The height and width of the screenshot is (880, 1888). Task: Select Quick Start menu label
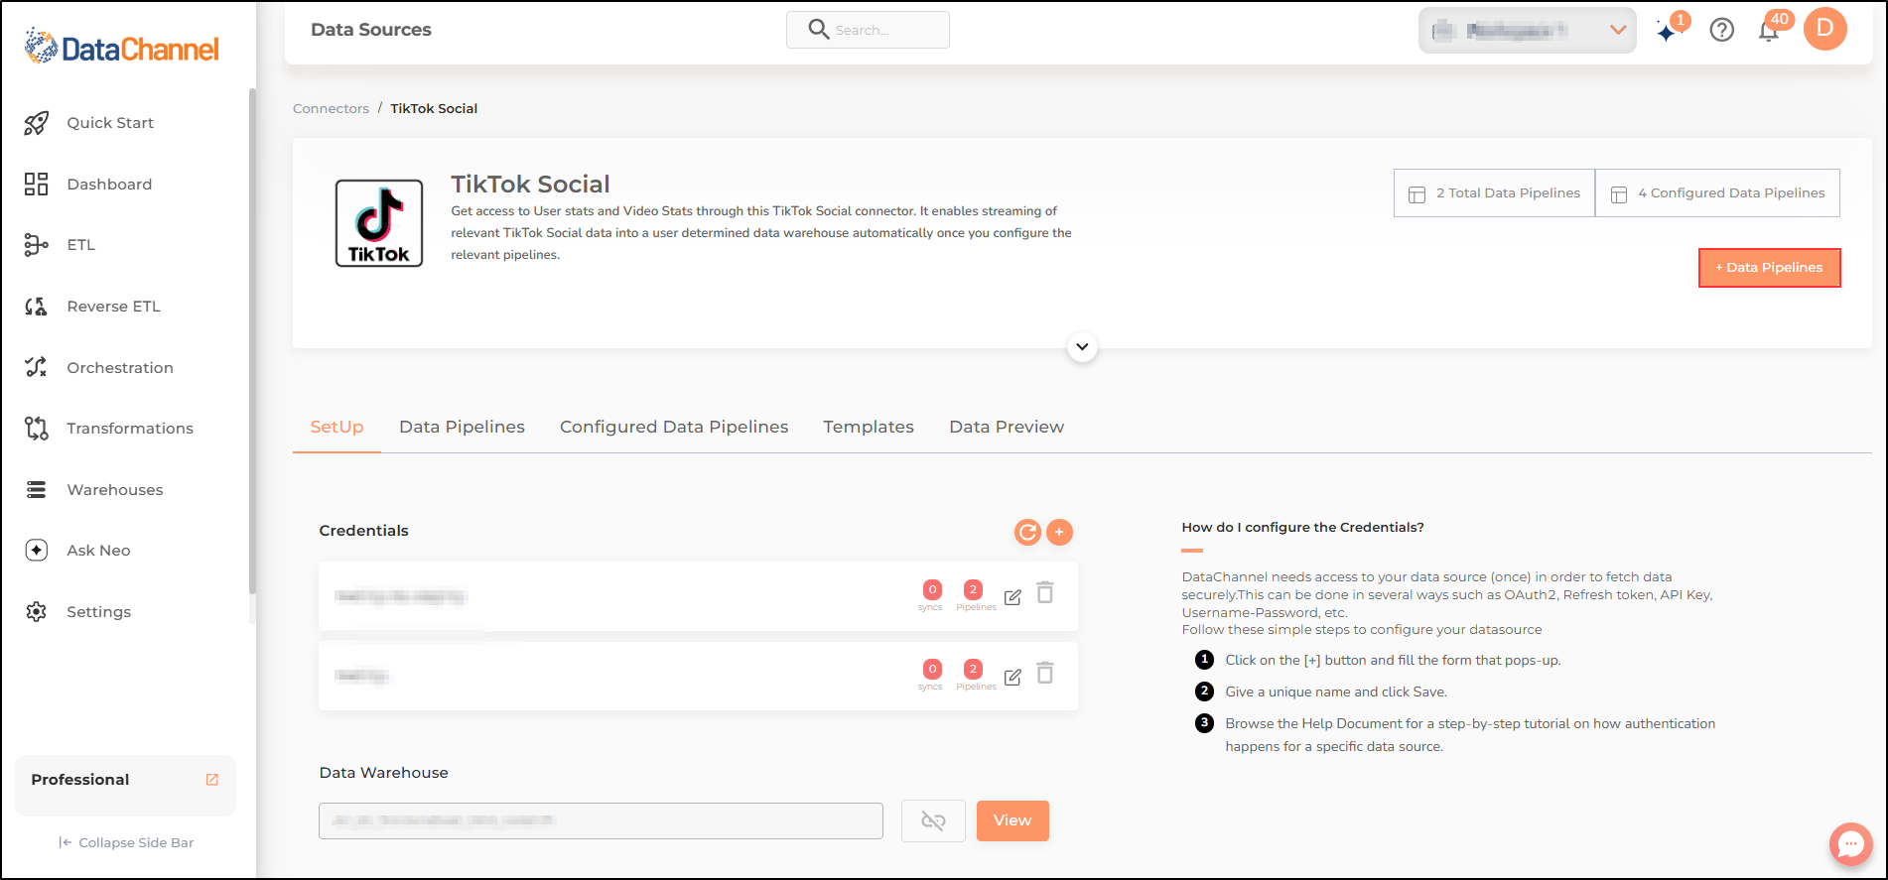(x=110, y=123)
